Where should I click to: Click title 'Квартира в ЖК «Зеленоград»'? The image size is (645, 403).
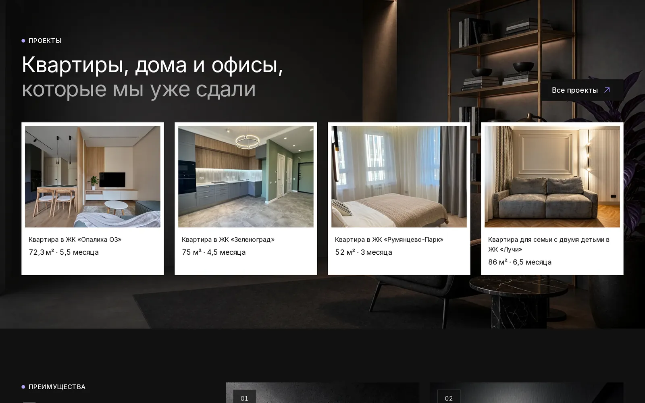(x=228, y=239)
